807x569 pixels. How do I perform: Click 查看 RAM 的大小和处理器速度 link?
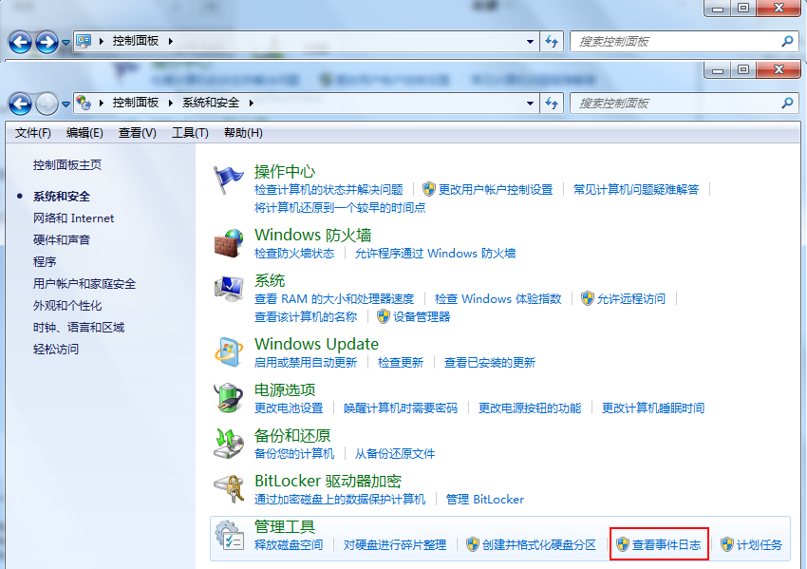[x=334, y=298]
